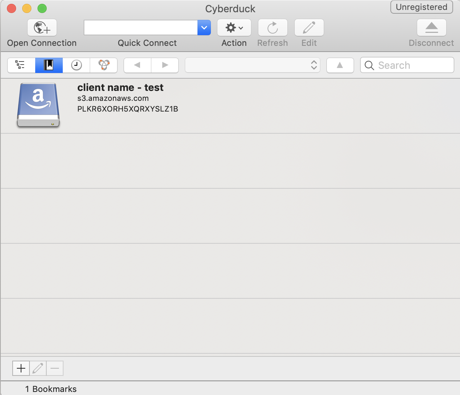Click the Open Connection globe icon
The width and height of the screenshot is (460, 395).
42,28
